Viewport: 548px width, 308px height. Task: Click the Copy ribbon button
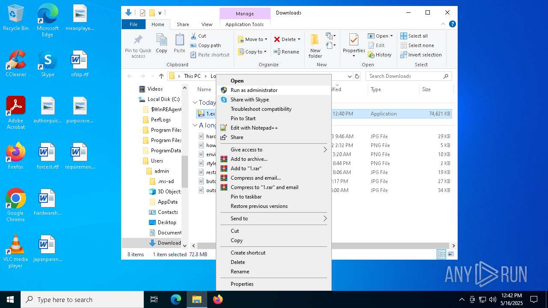coord(161,44)
